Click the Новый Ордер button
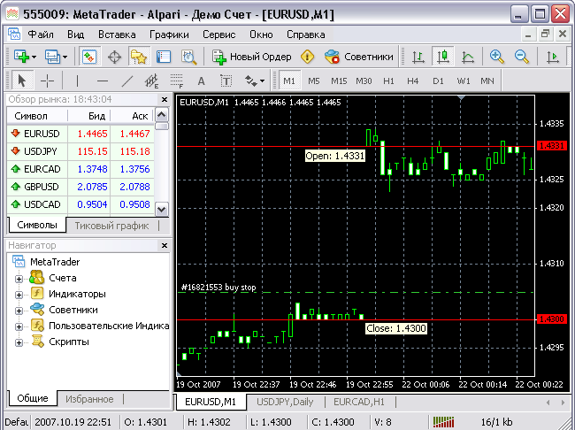 [x=252, y=57]
